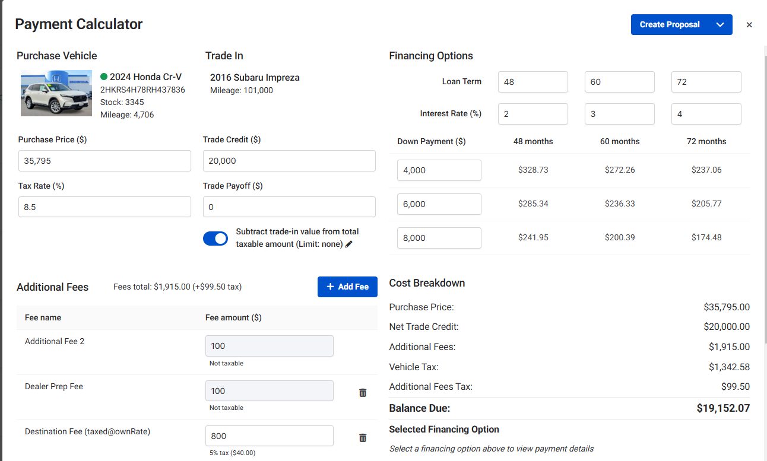The height and width of the screenshot is (461, 767).
Task: Select the $236.33 payment for 60 months
Action: click(620, 204)
